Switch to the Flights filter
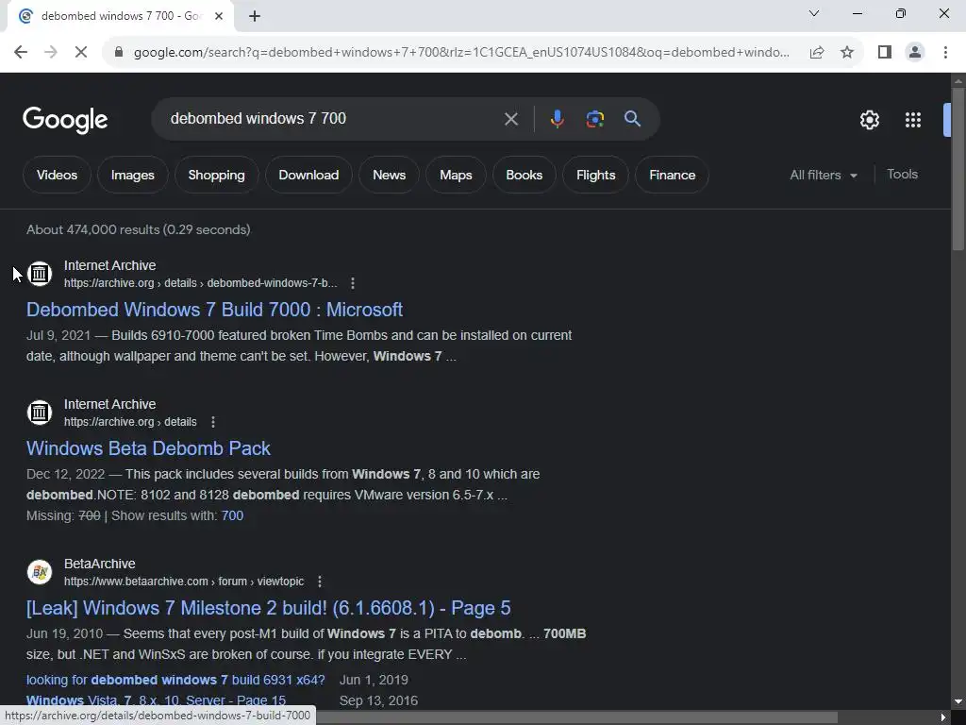 [596, 175]
